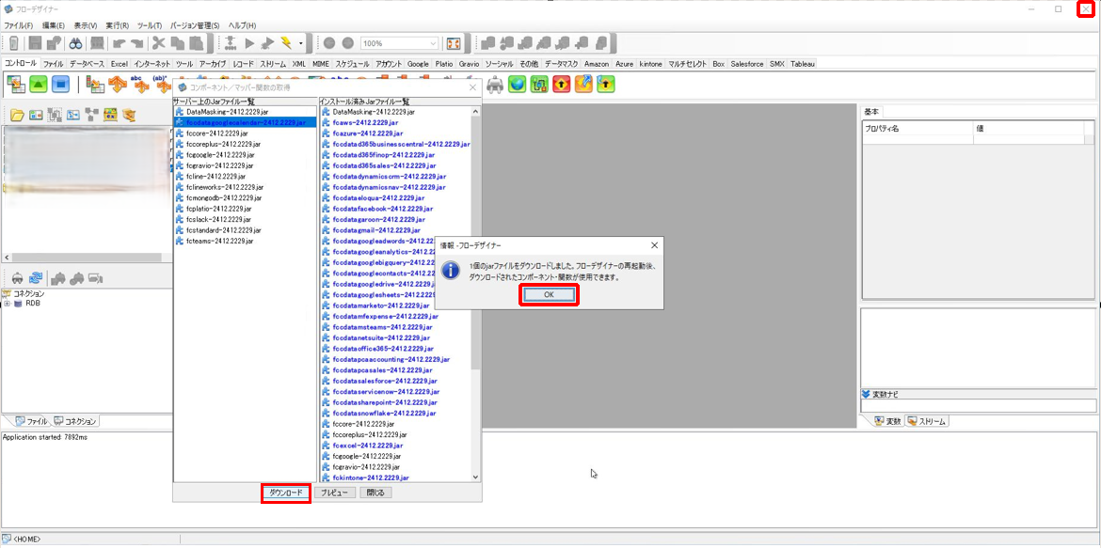Open the 100% zoom level dropdown
The image size is (1101, 548).
pos(432,43)
